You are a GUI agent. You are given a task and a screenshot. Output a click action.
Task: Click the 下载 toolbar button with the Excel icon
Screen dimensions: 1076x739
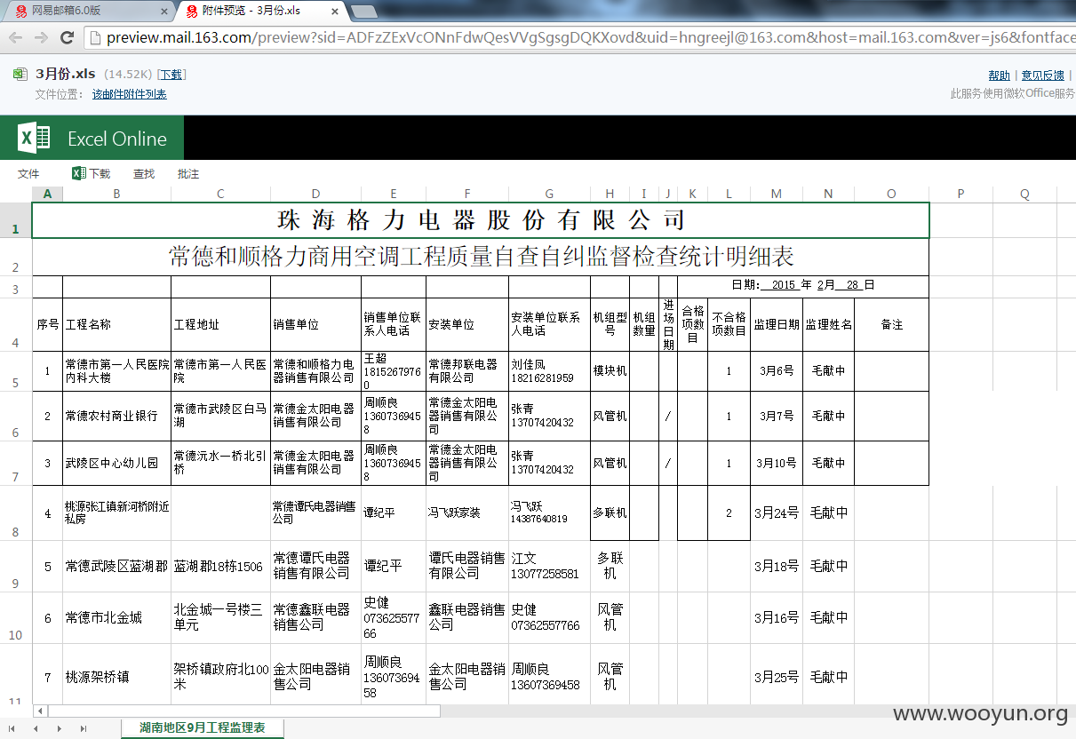tap(92, 174)
